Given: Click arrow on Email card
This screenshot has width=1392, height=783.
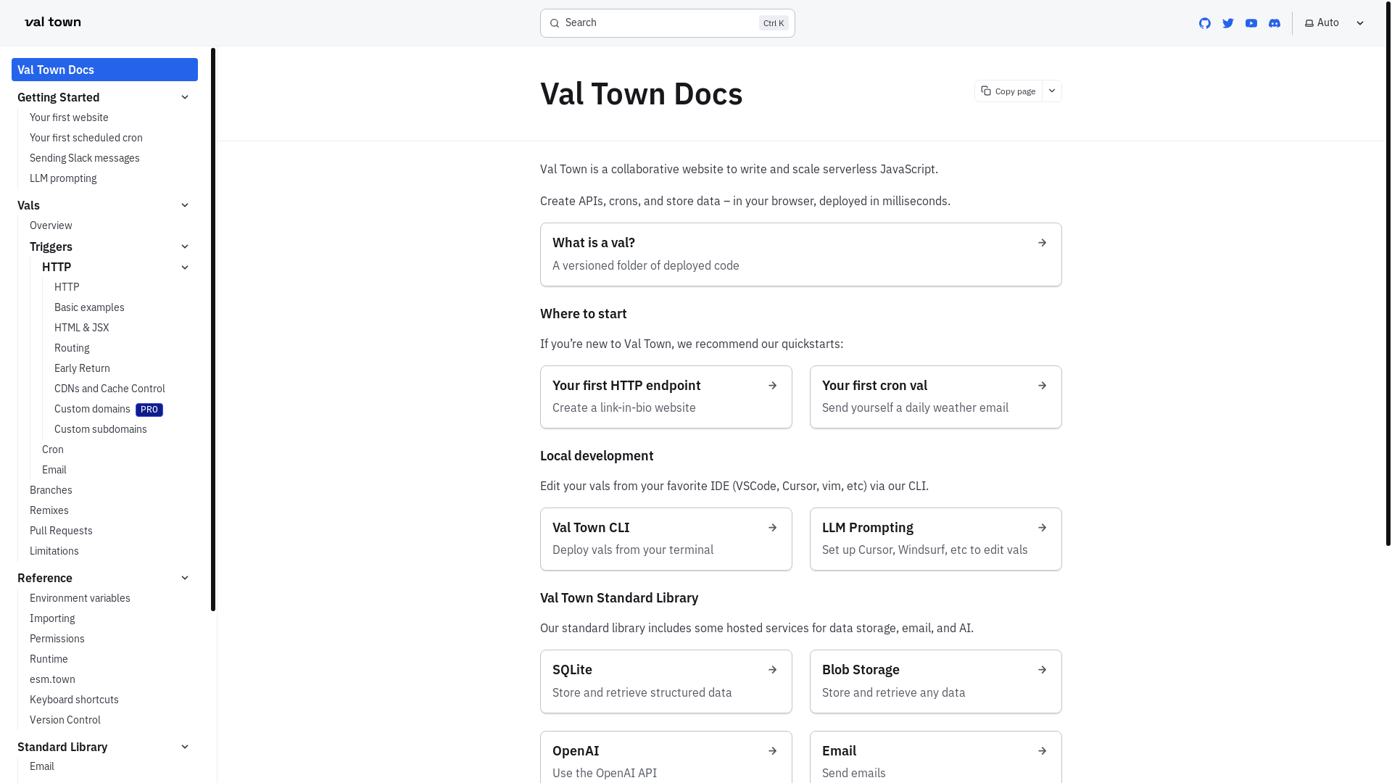Looking at the screenshot, I should click(x=1042, y=751).
